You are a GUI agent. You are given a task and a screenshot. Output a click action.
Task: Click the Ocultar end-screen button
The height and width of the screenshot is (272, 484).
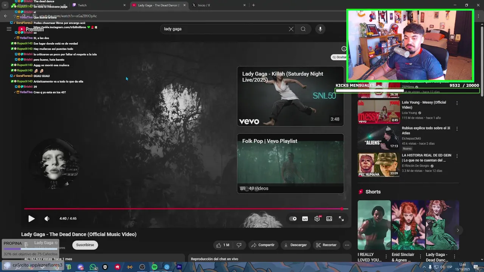[339, 57]
